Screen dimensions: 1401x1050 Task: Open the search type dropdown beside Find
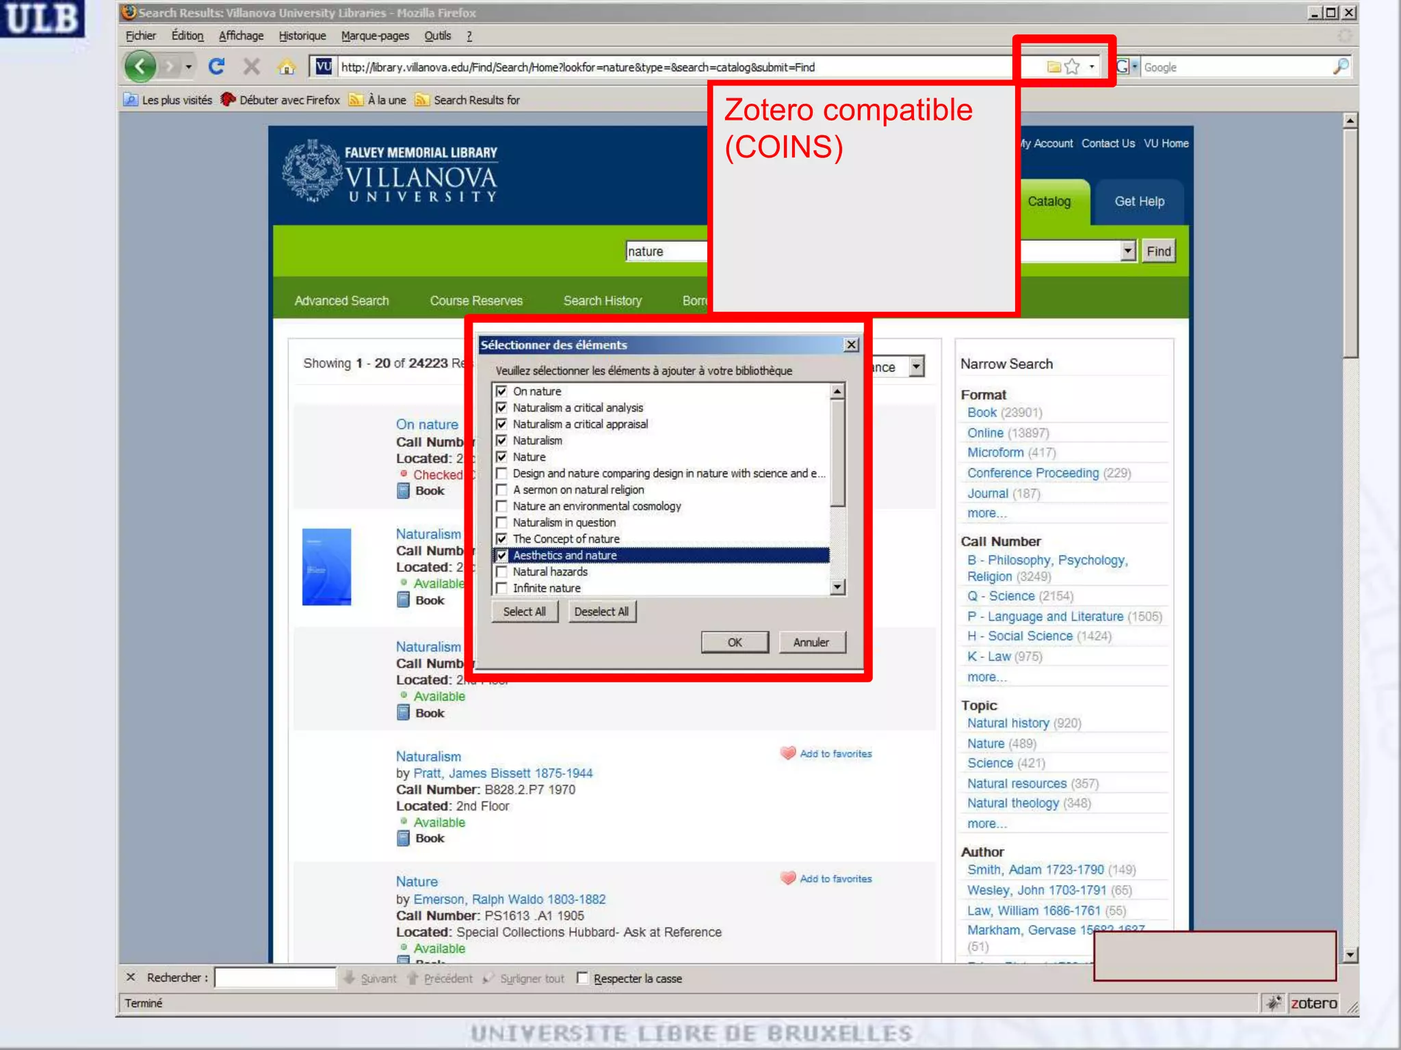tap(1128, 251)
